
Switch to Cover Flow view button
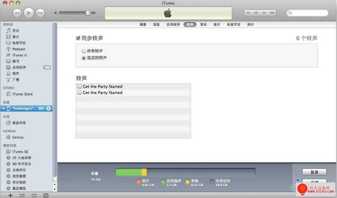point(272,13)
